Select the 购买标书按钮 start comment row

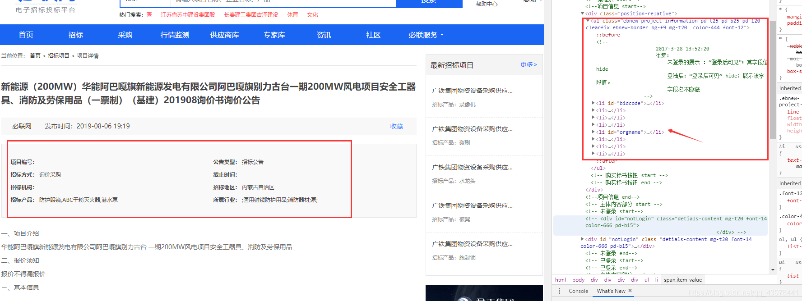click(629, 175)
